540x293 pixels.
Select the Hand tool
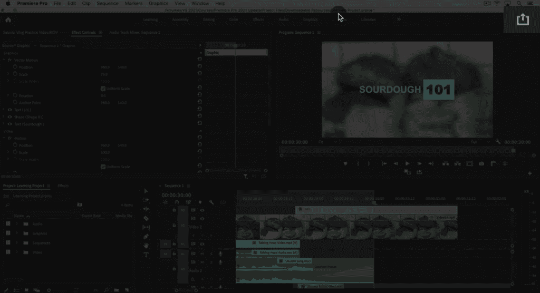(146, 246)
